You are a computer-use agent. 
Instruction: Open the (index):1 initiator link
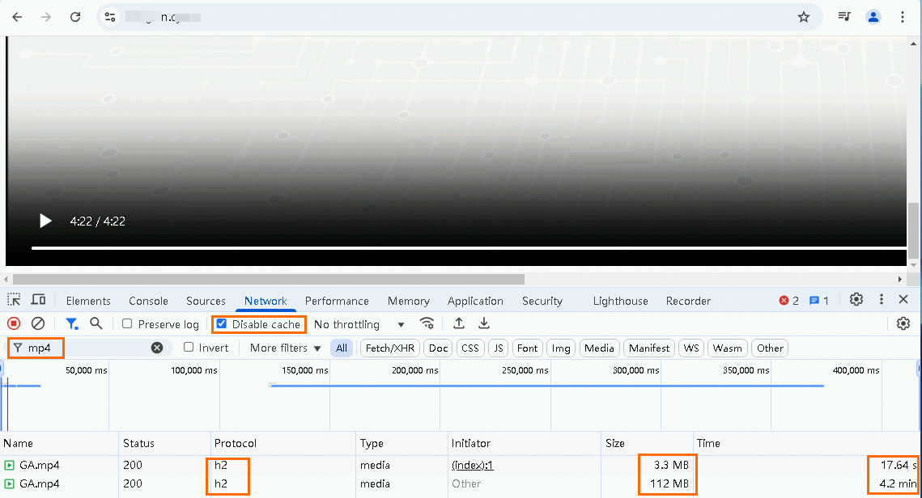472,465
